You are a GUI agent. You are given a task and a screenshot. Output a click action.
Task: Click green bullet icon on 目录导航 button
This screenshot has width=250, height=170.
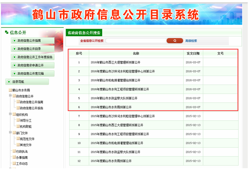click(x=9, y=82)
